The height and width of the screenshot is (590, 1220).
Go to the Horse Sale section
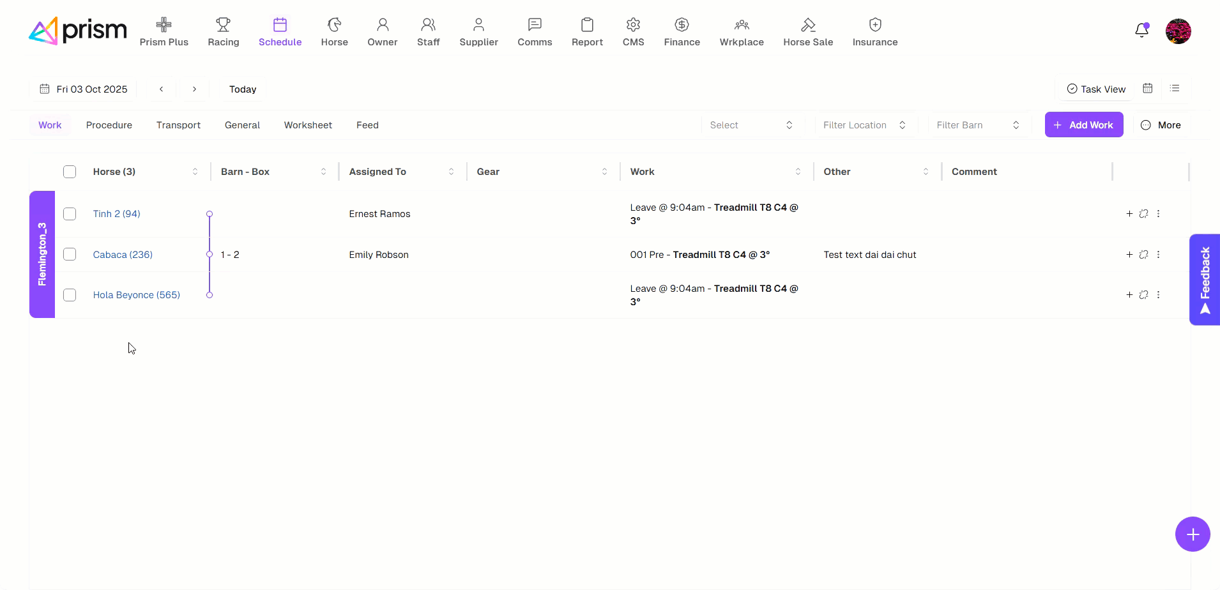(x=807, y=32)
